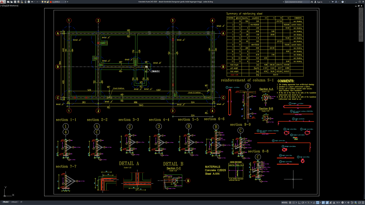Toggle layer on/off lightbulb icon

(42, 2)
